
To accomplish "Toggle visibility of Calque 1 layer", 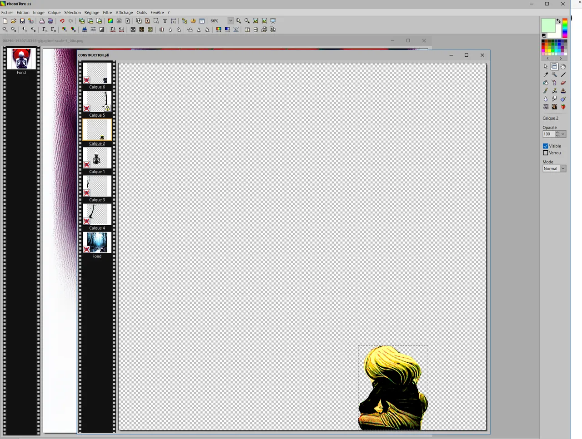I will (86, 165).
